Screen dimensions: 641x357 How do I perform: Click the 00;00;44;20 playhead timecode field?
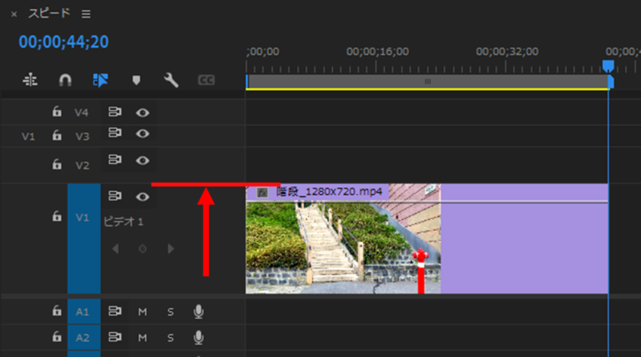pyautogui.click(x=63, y=42)
